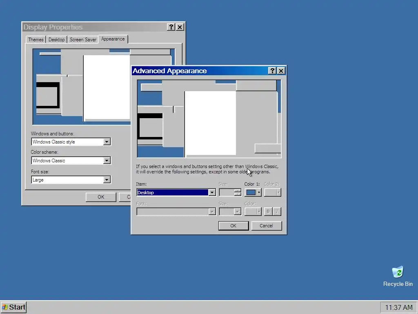Toggle the Bold font button
This screenshot has width=418, height=314.
tap(268, 211)
